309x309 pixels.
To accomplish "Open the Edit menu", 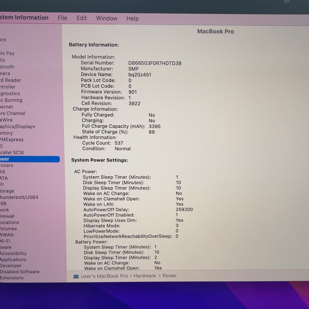I will coord(82,18).
